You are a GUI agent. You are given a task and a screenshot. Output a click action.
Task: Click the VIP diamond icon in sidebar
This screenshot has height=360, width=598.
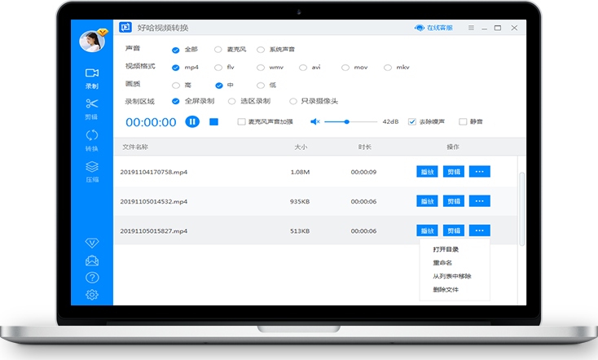point(92,244)
